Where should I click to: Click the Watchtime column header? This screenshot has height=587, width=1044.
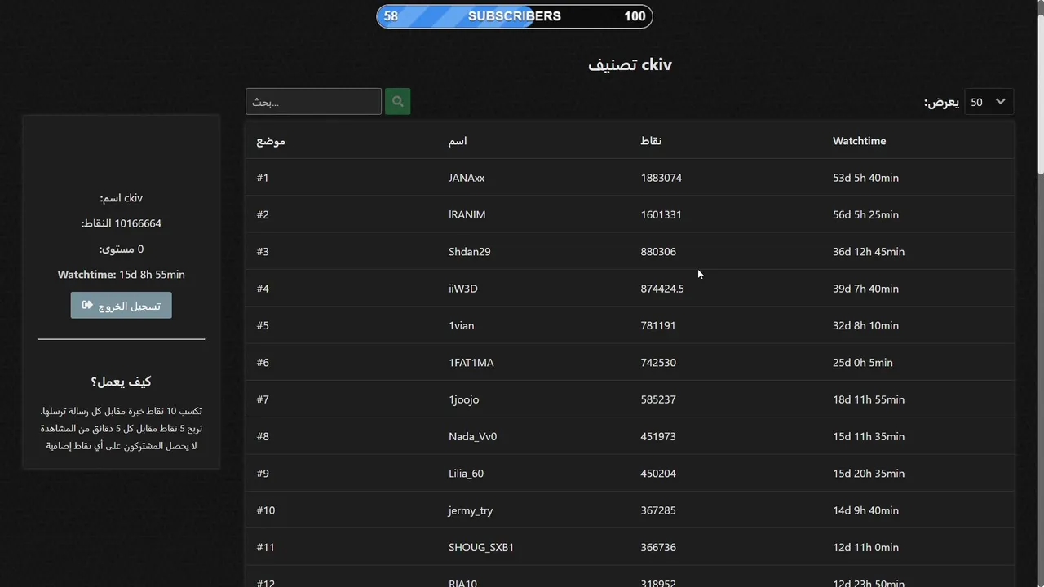(x=859, y=141)
